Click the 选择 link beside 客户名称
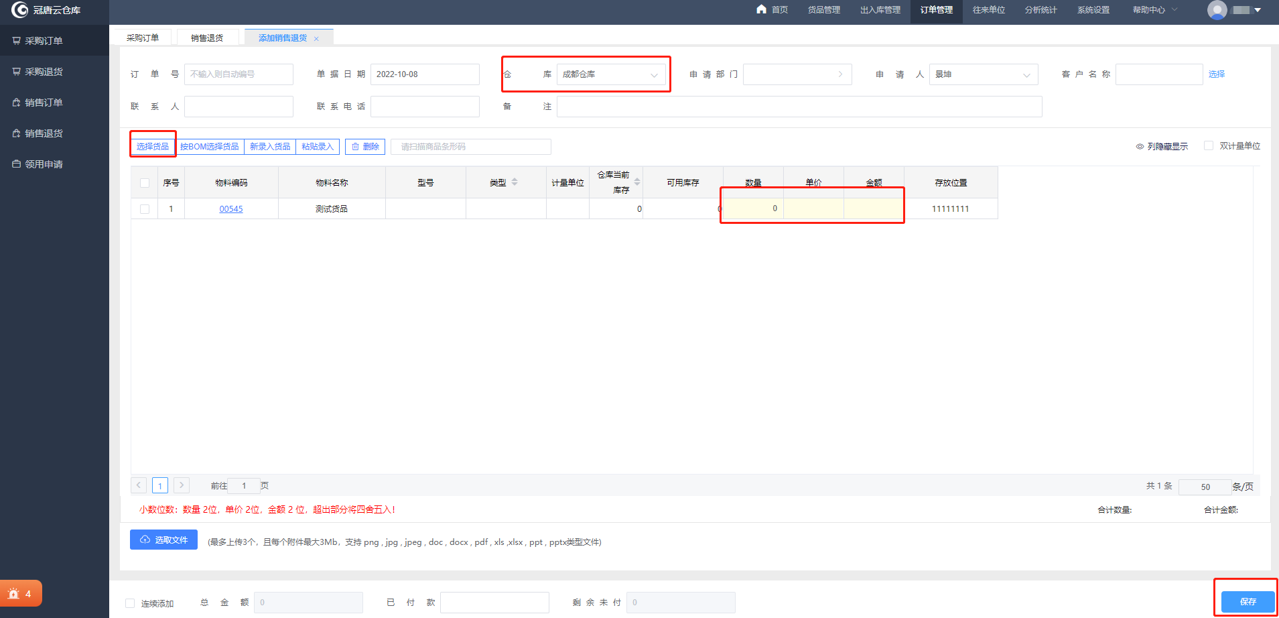 click(x=1217, y=74)
